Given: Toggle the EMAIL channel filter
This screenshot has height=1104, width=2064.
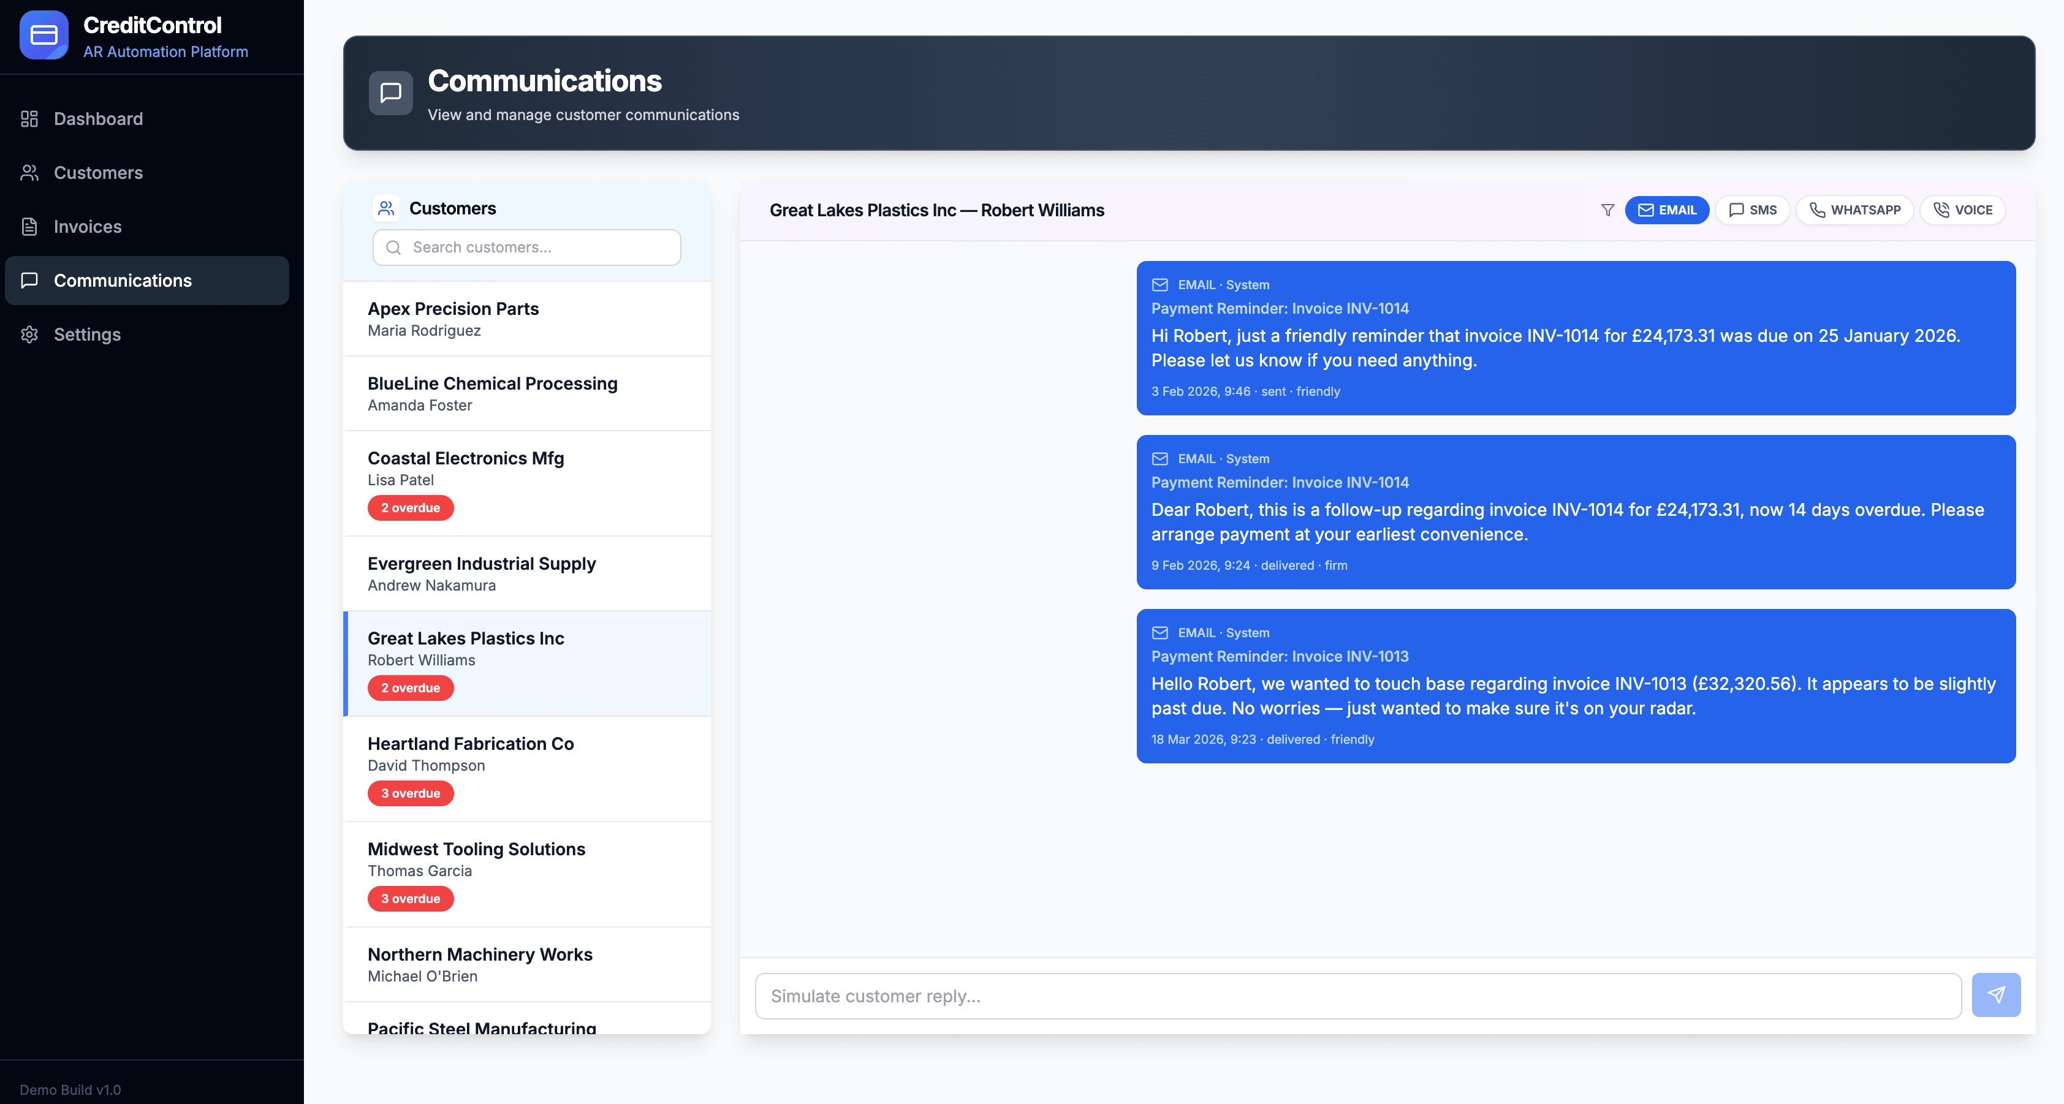Looking at the screenshot, I should coord(1668,210).
